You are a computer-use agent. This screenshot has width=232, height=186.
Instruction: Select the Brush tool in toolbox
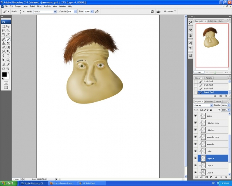click(8, 39)
